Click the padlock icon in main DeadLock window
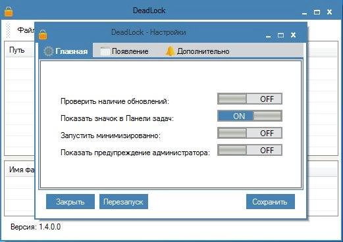Viewport: 343px width, 242px height. [x=9, y=11]
